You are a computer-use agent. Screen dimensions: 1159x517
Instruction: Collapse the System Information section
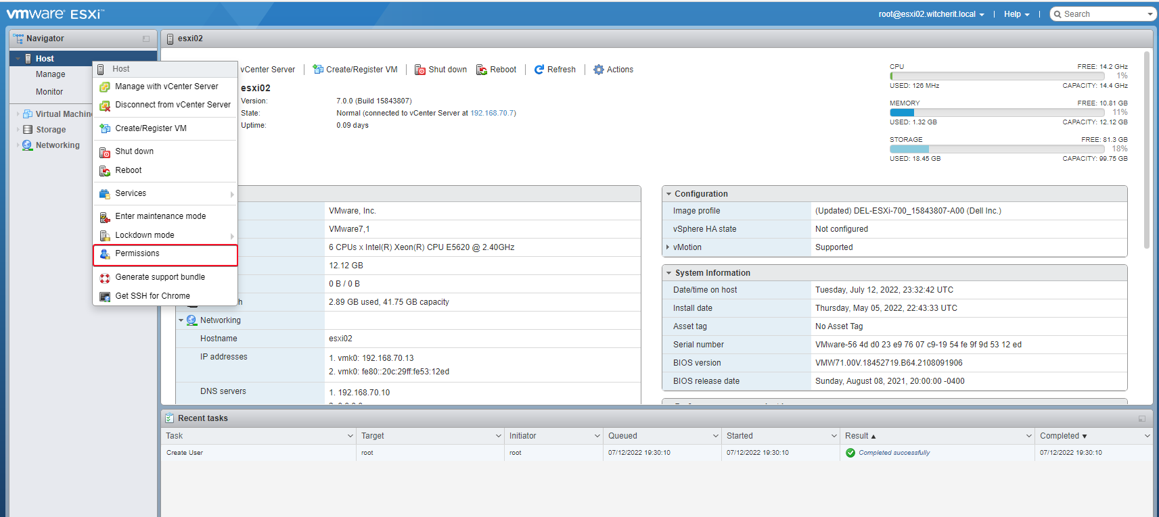(x=669, y=273)
